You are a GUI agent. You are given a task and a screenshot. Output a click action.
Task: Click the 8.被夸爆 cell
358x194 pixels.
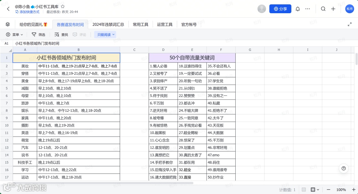point(163,118)
